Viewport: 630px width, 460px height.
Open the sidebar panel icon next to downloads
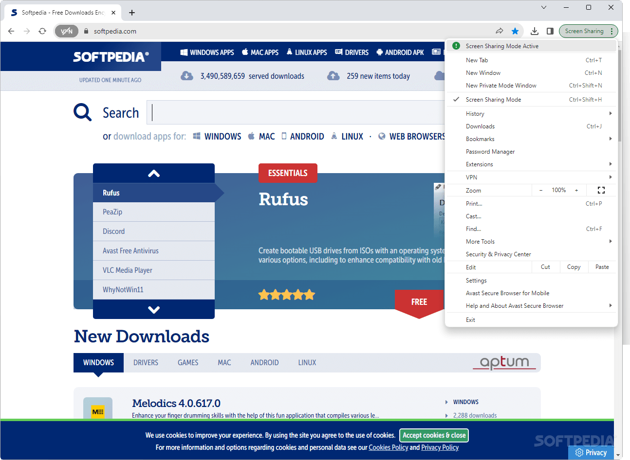coord(550,31)
